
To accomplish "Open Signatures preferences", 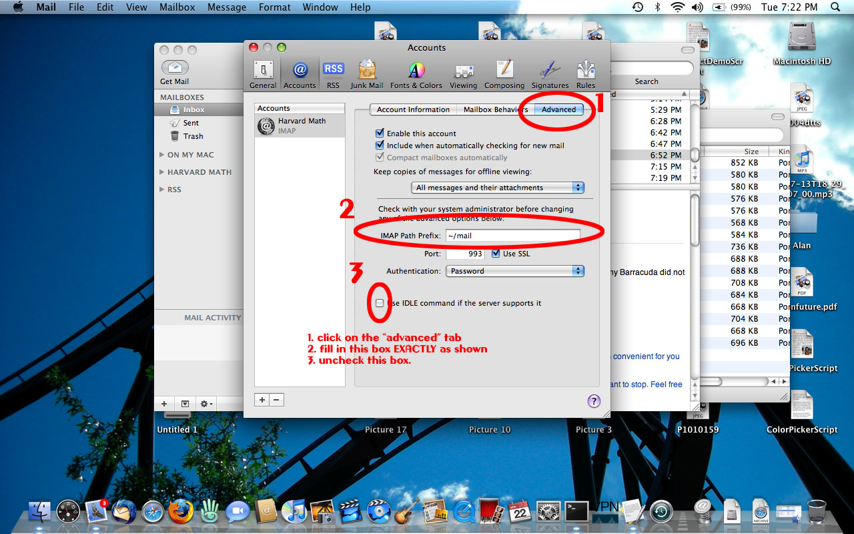I will 550,73.
